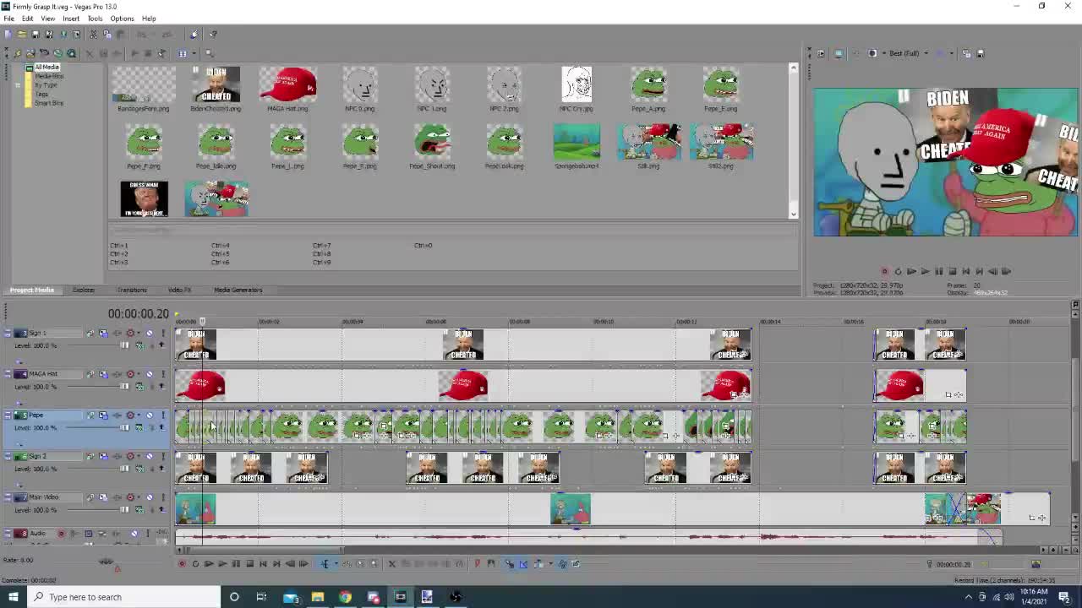Click the Delete X icon in timeline toolbar
Screen dimensions: 1082x608
point(392,564)
